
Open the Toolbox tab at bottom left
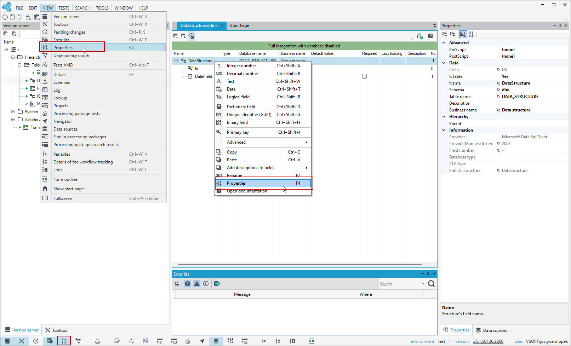point(56,330)
